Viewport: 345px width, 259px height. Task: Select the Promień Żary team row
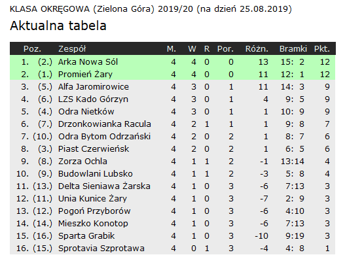173,75
